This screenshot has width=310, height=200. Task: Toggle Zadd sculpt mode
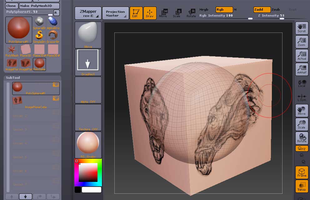262,9
